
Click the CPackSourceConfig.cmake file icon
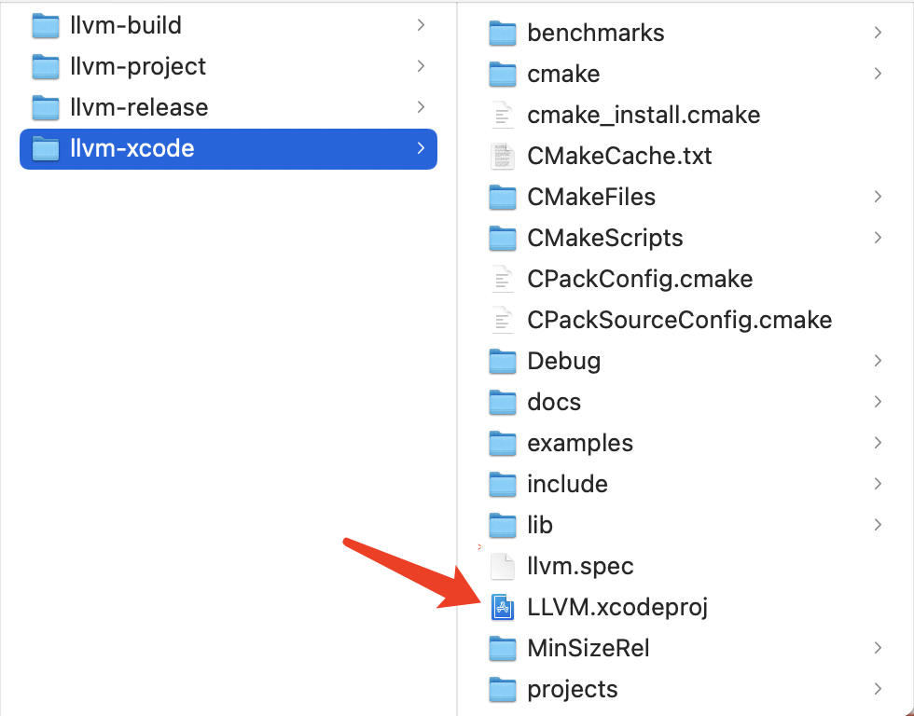[x=503, y=320]
